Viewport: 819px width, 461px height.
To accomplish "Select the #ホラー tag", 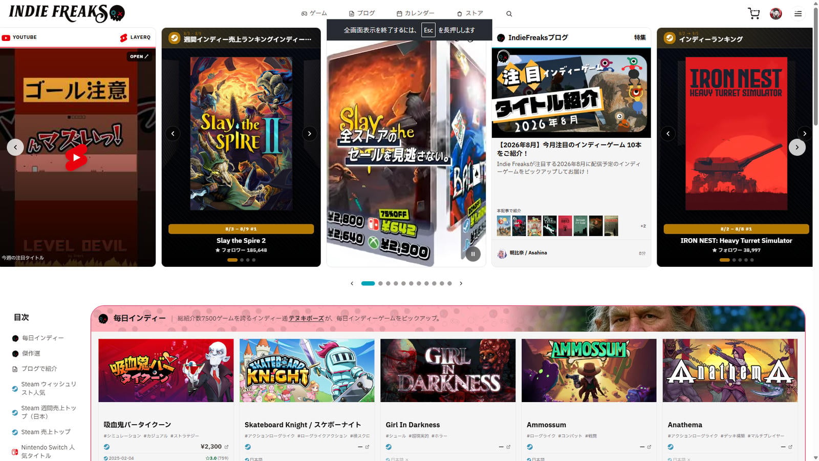I will [439, 436].
